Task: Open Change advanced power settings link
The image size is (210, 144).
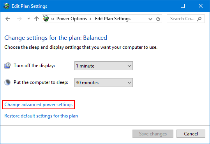Action: click(x=39, y=105)
